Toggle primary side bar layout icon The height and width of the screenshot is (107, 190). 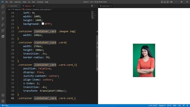click(162, 2)
